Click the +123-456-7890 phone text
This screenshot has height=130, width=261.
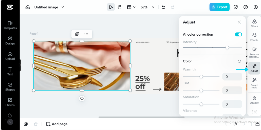pyautogui.click(x=143, y=42)
